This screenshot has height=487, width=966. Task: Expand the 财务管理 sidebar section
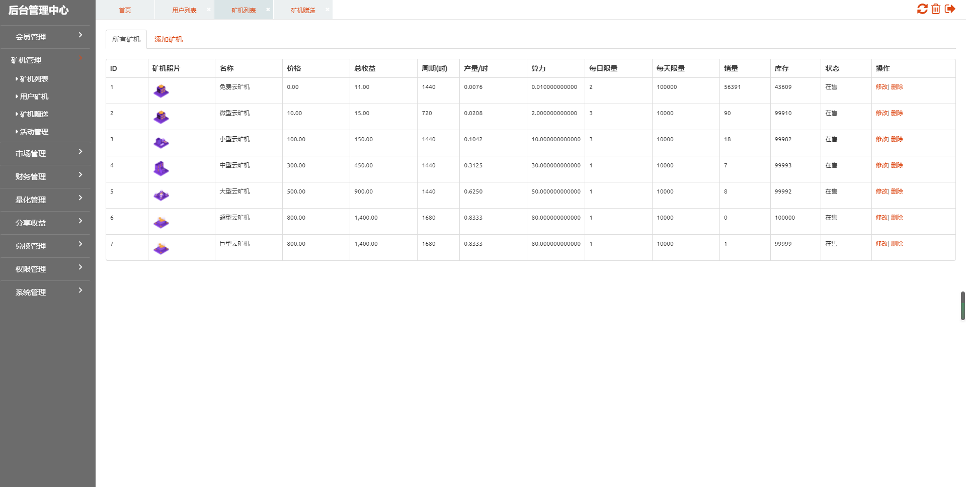tap(45, 176)
